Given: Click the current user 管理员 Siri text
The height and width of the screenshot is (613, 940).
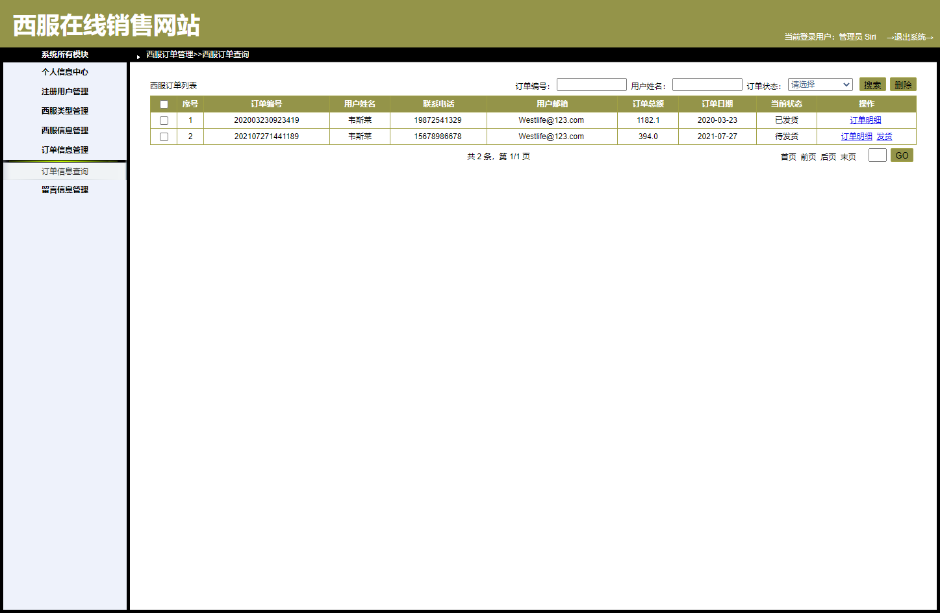Looking at the screenshot, I should (x=857, y=37).
